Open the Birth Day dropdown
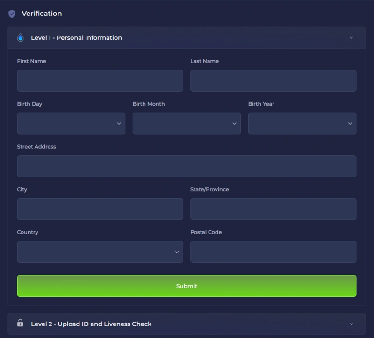The width and height of the screenshot is (374, 338). (x=70, y=123)
